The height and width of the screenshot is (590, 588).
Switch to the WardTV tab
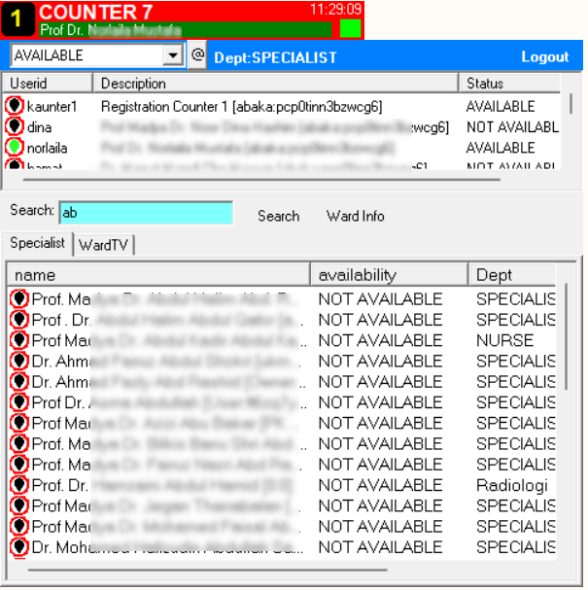(x=103, y=245)
